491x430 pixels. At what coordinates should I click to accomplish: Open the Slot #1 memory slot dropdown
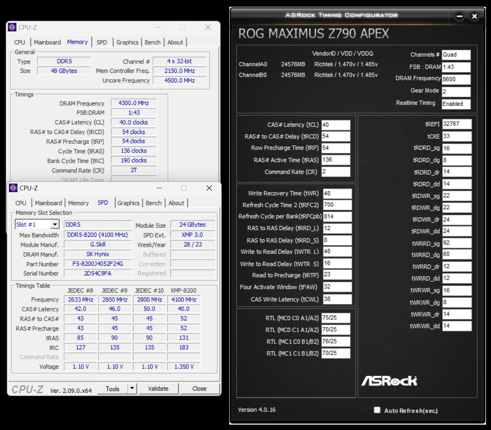55,224
